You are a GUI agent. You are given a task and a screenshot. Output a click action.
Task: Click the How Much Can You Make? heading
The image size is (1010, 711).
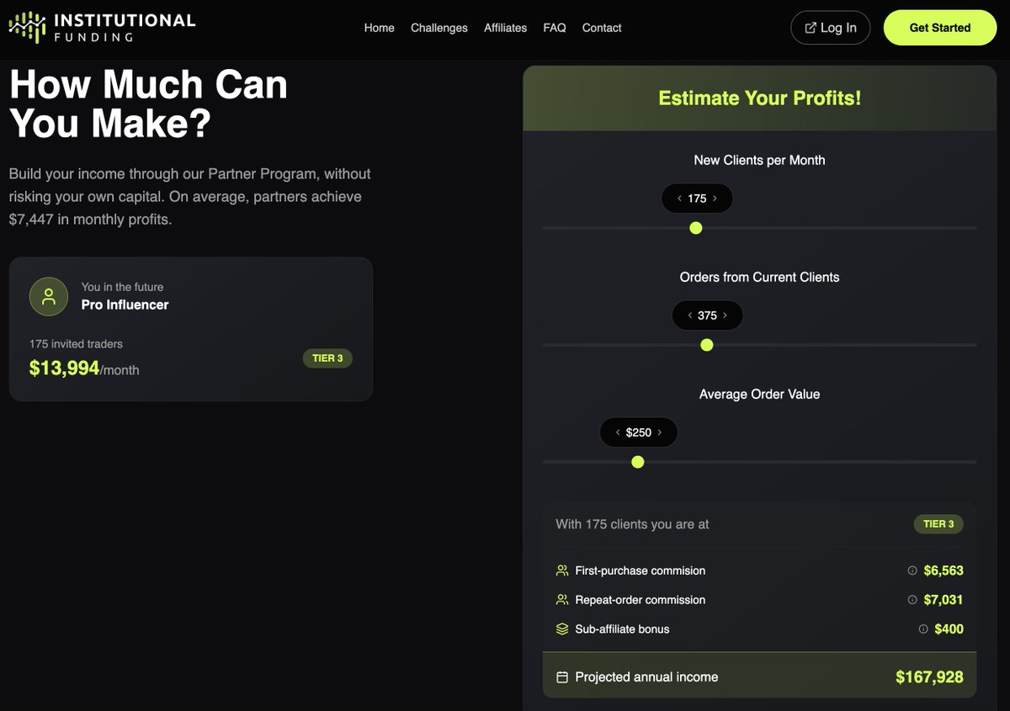(x=148, y=103)
